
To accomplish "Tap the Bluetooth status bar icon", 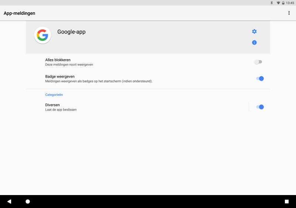I will tap(271, 3).
